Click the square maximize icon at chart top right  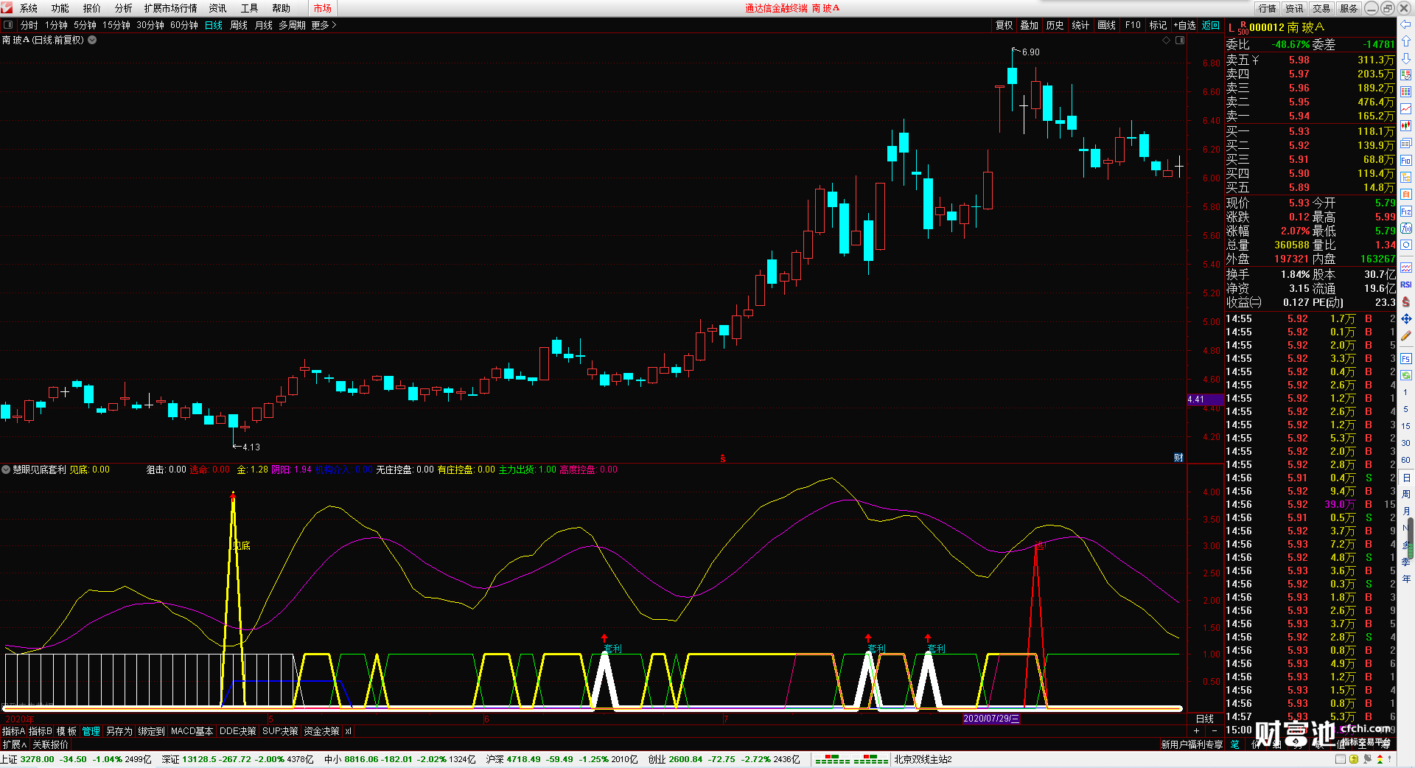coord(1180,40)
